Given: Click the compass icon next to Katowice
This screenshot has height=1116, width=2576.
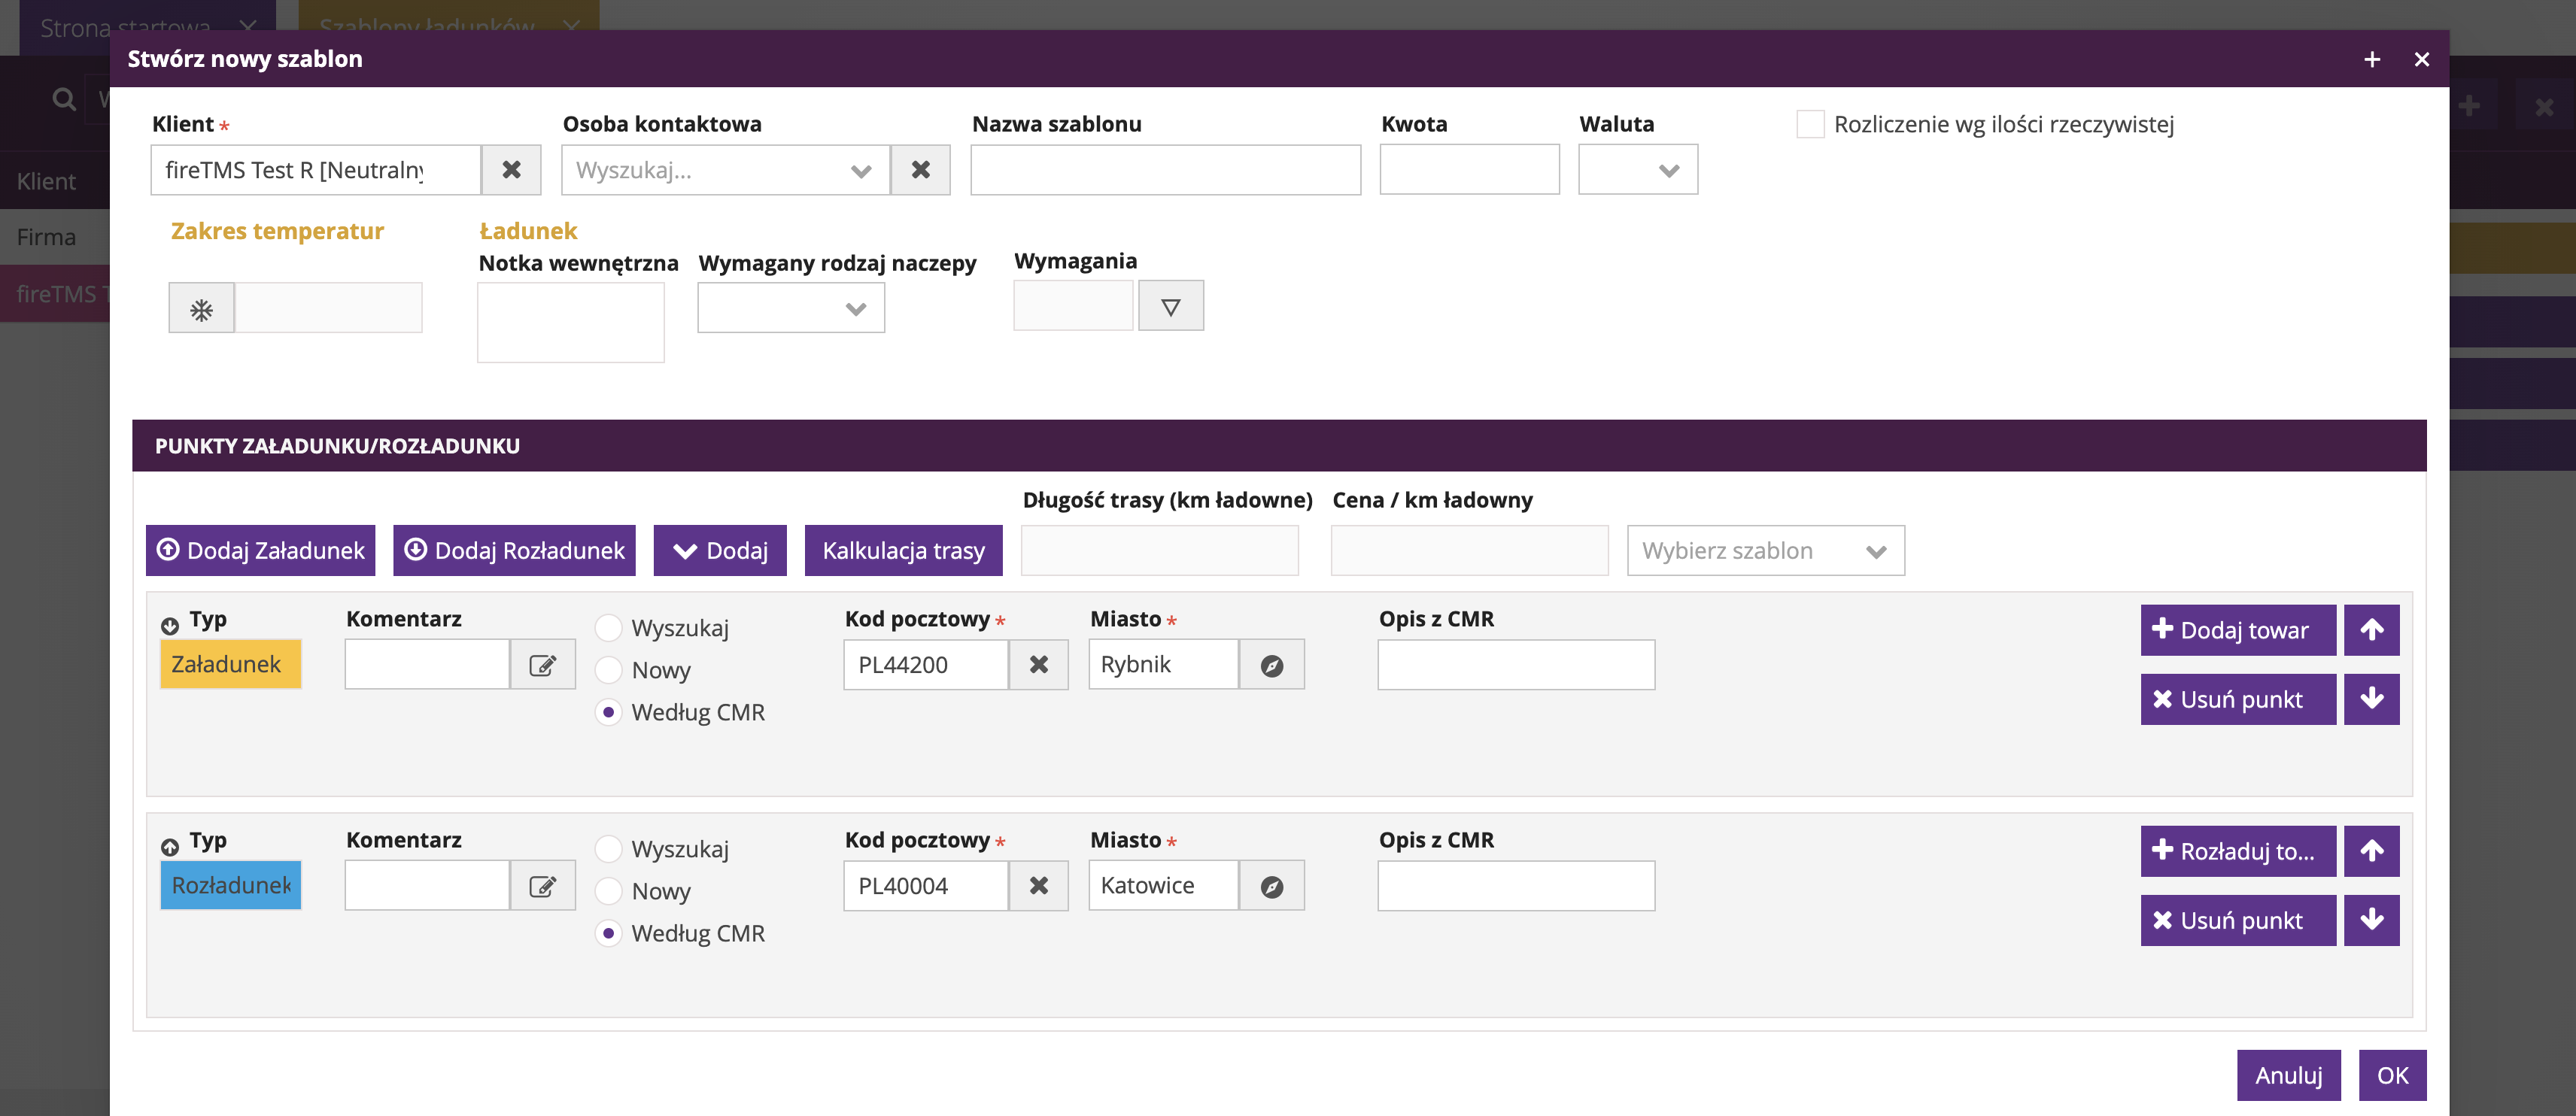Looking at the screenshot, I should [1271, 887].
